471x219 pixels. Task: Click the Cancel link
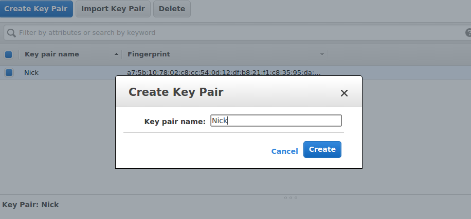click(284, 151)
